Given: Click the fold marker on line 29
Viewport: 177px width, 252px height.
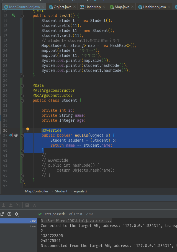Looking at the screenshot, I should click(22, 96).
